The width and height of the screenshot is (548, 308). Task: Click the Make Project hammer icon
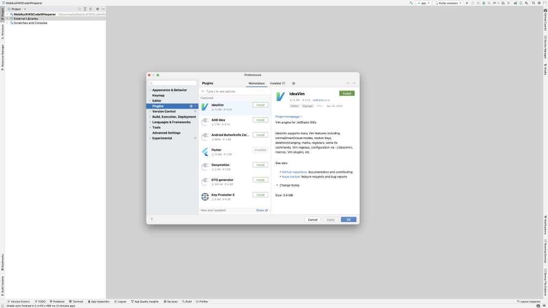click(x=411, y=3)
